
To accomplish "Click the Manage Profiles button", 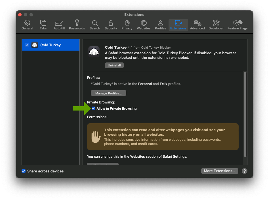I will click(x=108, y=93).
